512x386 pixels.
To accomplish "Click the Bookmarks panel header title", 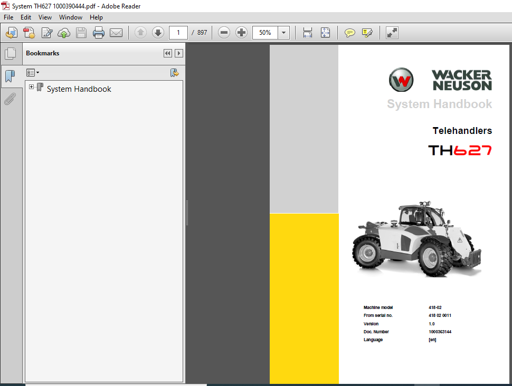I will click(x=43, y=53).
